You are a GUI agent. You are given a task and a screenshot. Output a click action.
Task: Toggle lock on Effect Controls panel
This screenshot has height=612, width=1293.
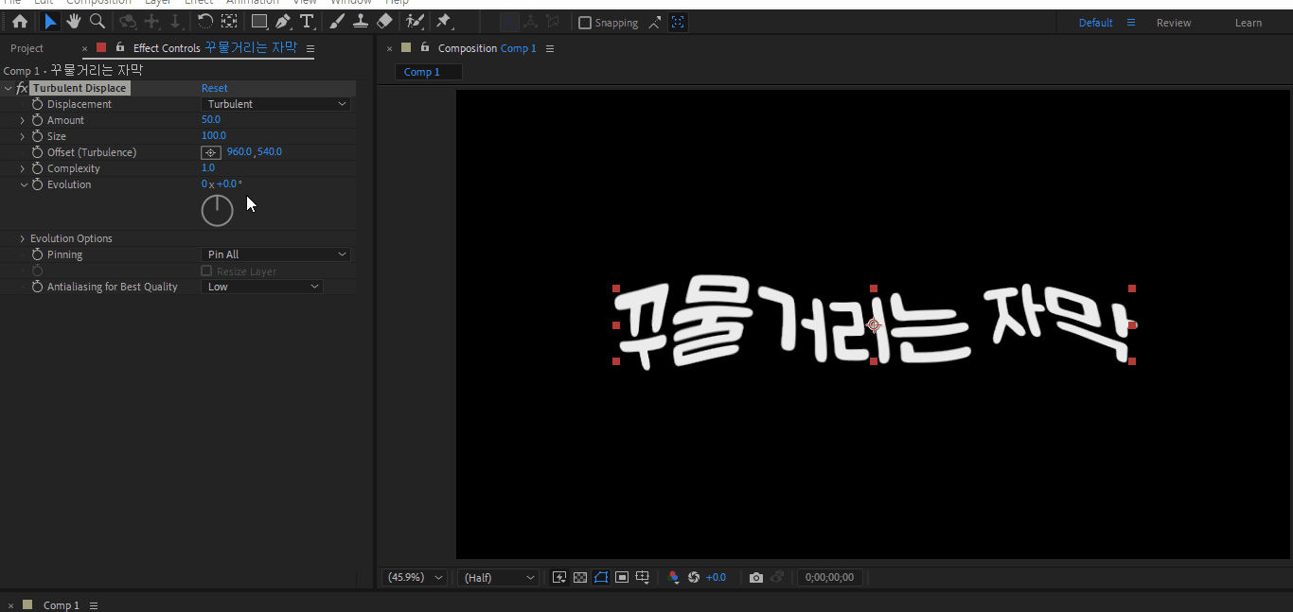[x=120, y=47]
